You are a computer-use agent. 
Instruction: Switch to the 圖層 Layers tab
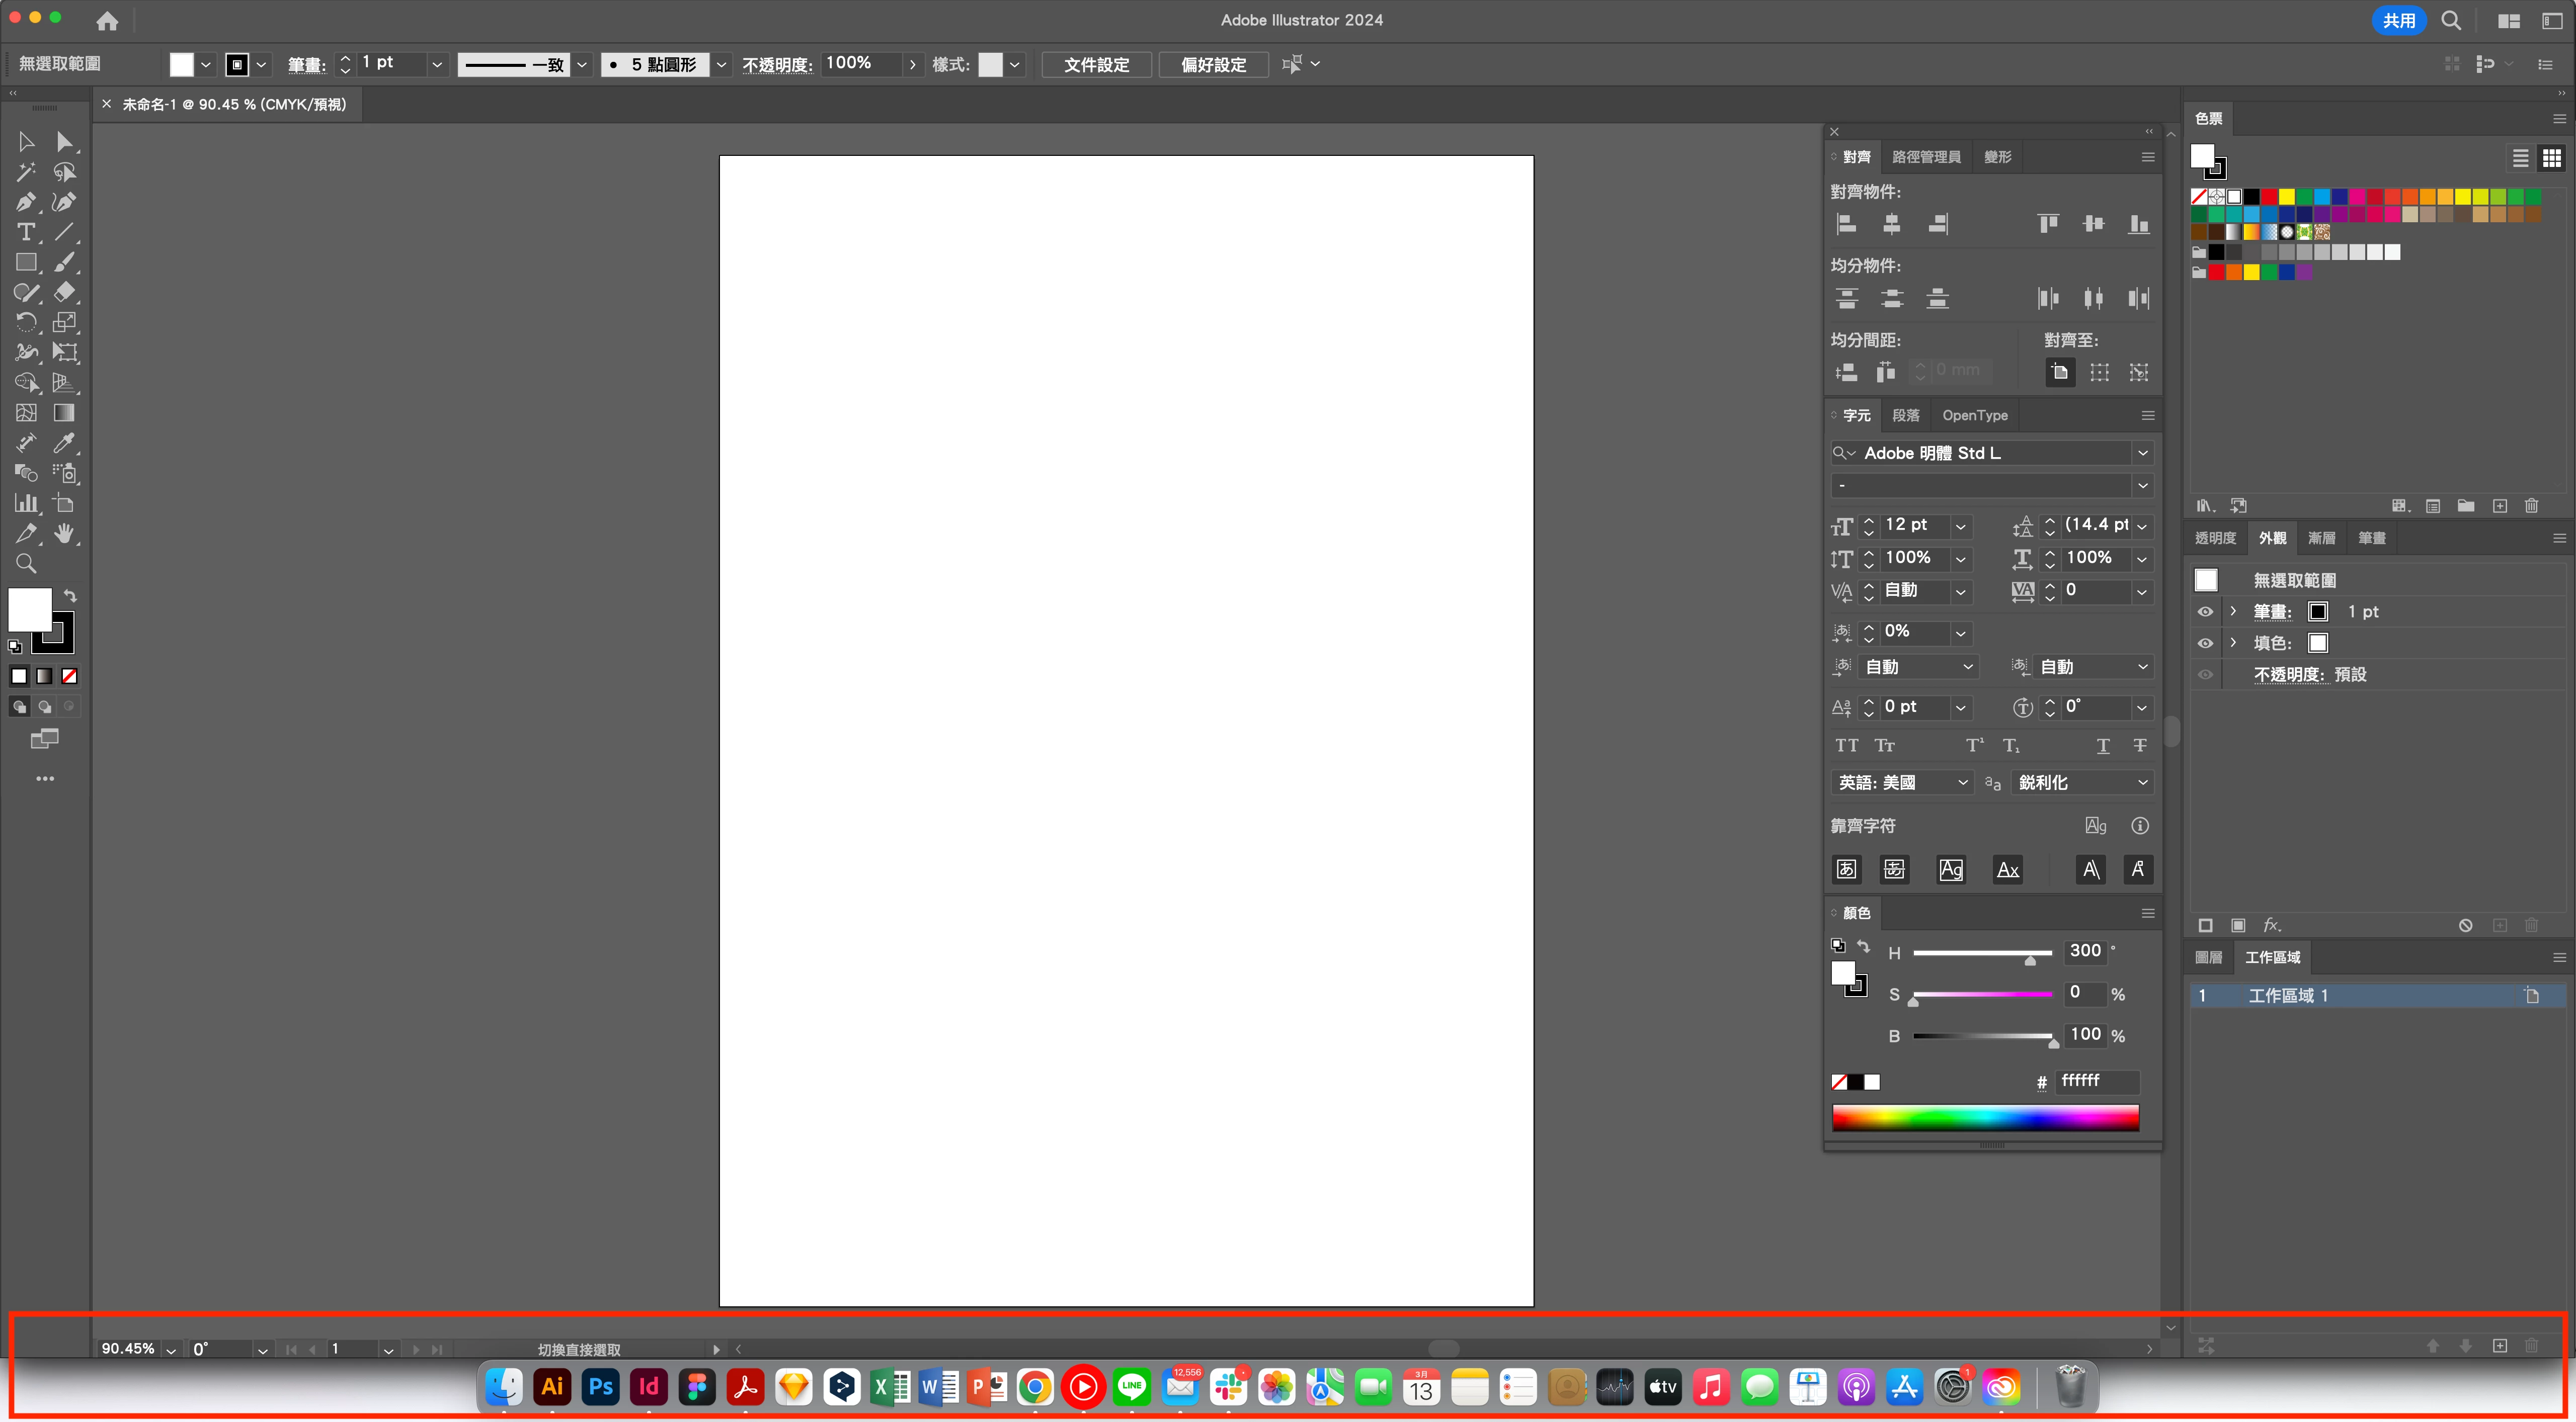[x=2208, y=957]
